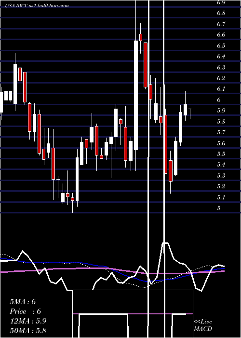Click the 5.1 price axis label
The height and width of the screenshot is (338, 241).
click(x=221, y=197)
